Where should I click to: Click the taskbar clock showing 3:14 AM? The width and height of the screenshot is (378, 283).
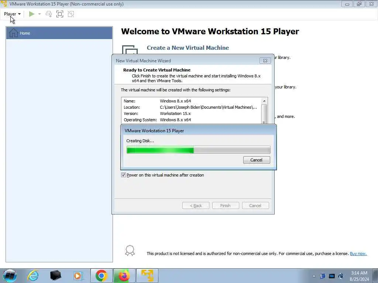359,276
